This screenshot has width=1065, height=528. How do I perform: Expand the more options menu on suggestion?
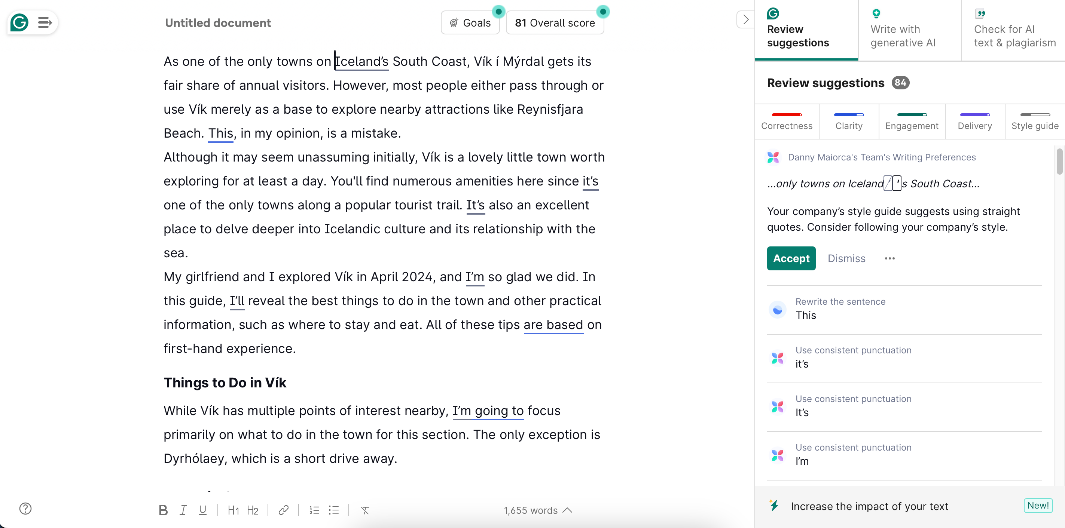(889, 258)
